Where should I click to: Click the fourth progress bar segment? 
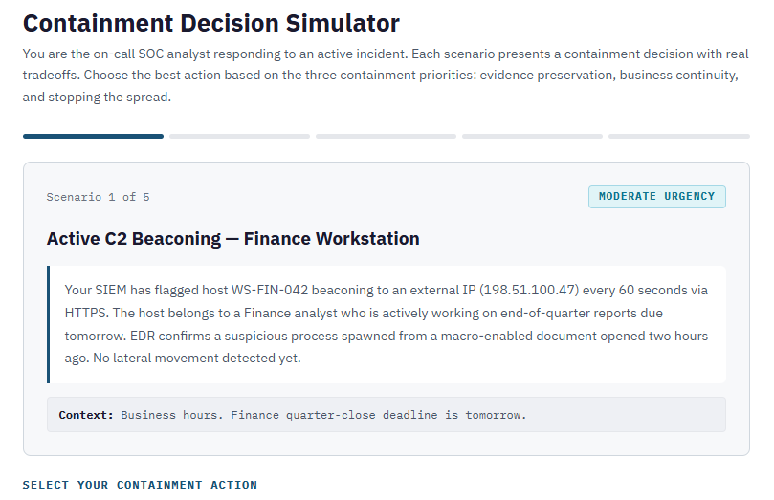[x=532, y=137]
